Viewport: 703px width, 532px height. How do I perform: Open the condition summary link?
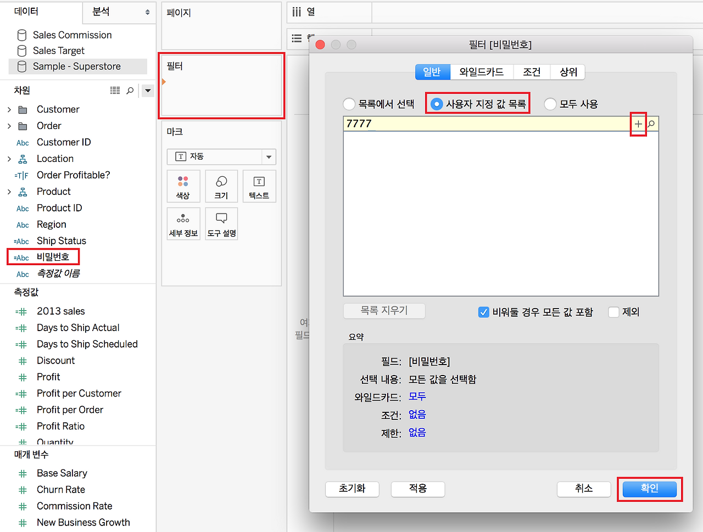417,415
